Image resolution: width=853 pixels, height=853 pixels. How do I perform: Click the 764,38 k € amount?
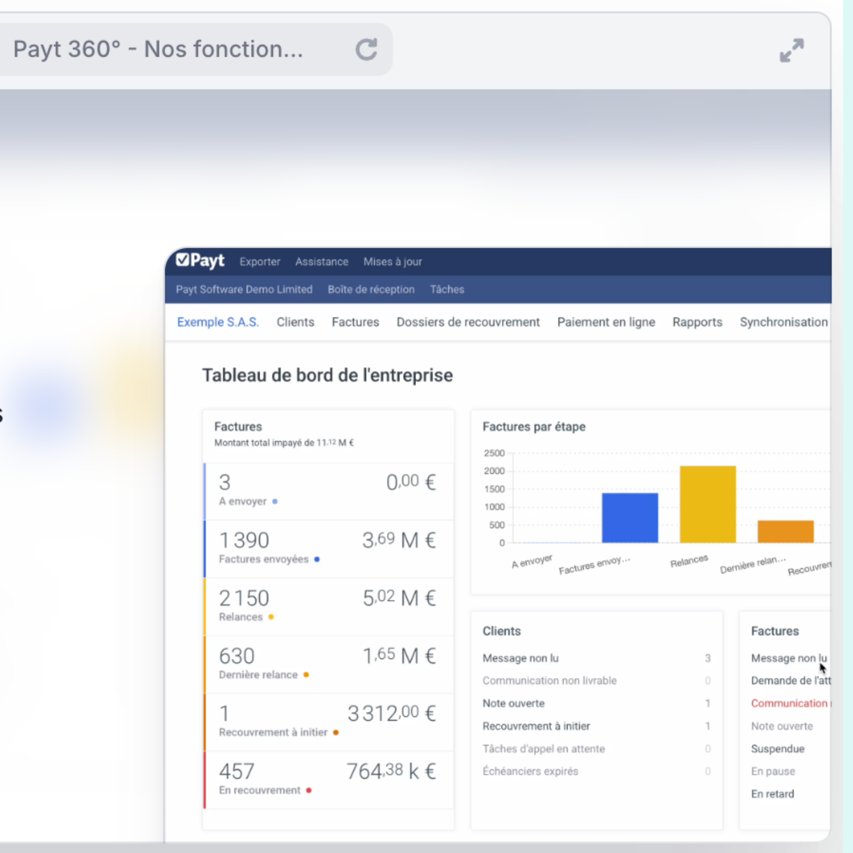pos(391,771)
